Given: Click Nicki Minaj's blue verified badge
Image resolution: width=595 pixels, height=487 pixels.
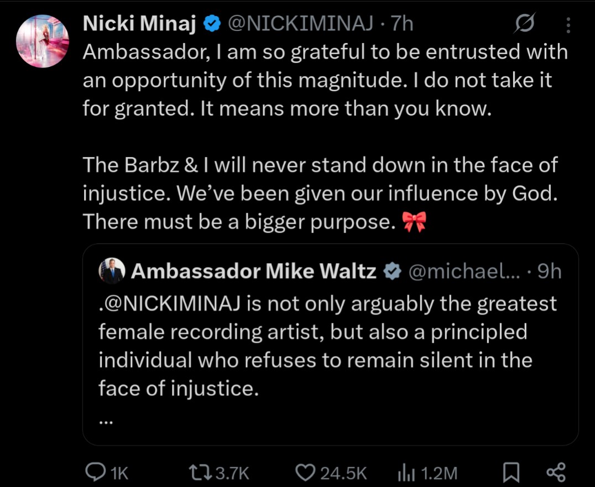Looking at the screenshot, I should (212, 24).
